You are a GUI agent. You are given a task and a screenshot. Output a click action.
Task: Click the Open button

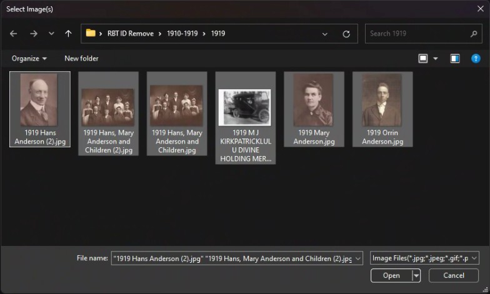[x=391, y=276]
